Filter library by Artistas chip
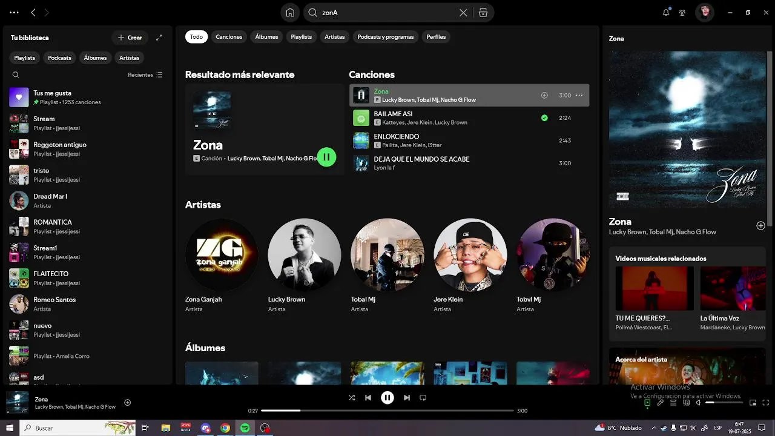Screen dimensions: 775x436 point(129,58)
